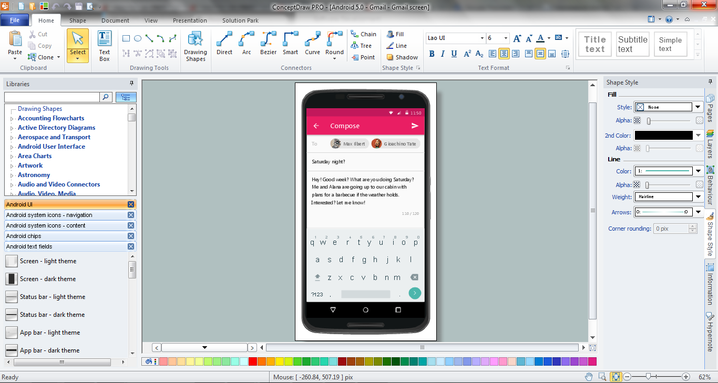Open the line Weight dropdown
The height and width of the screenshot is (383, 718).
point(698,197)
